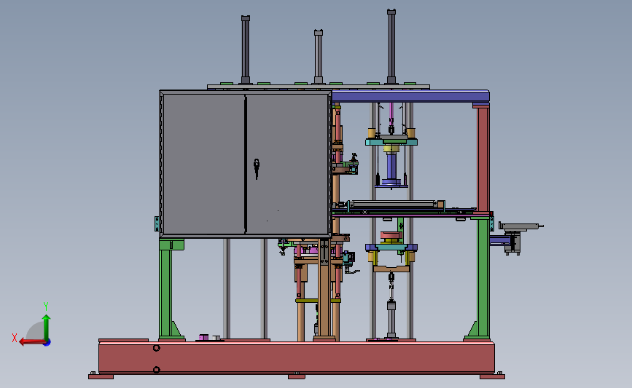
Task: Select the key lock handle on the cabinet door
Action: point(257,168)
